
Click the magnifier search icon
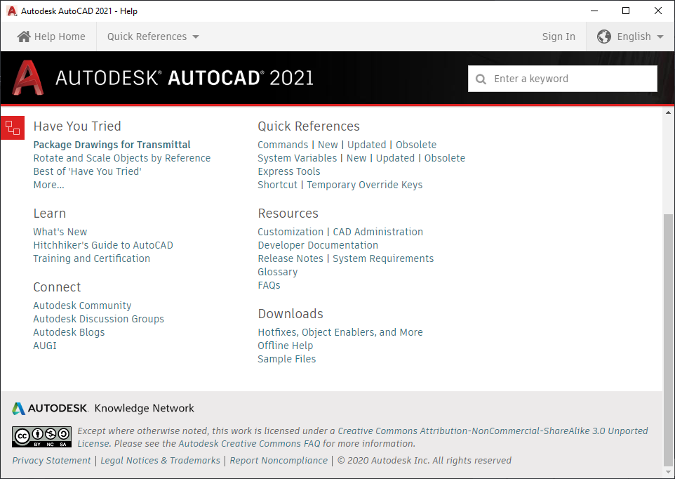[x=481, y=79]
